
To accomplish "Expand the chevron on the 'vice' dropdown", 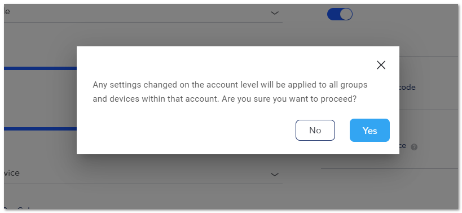I will point(274,175).
